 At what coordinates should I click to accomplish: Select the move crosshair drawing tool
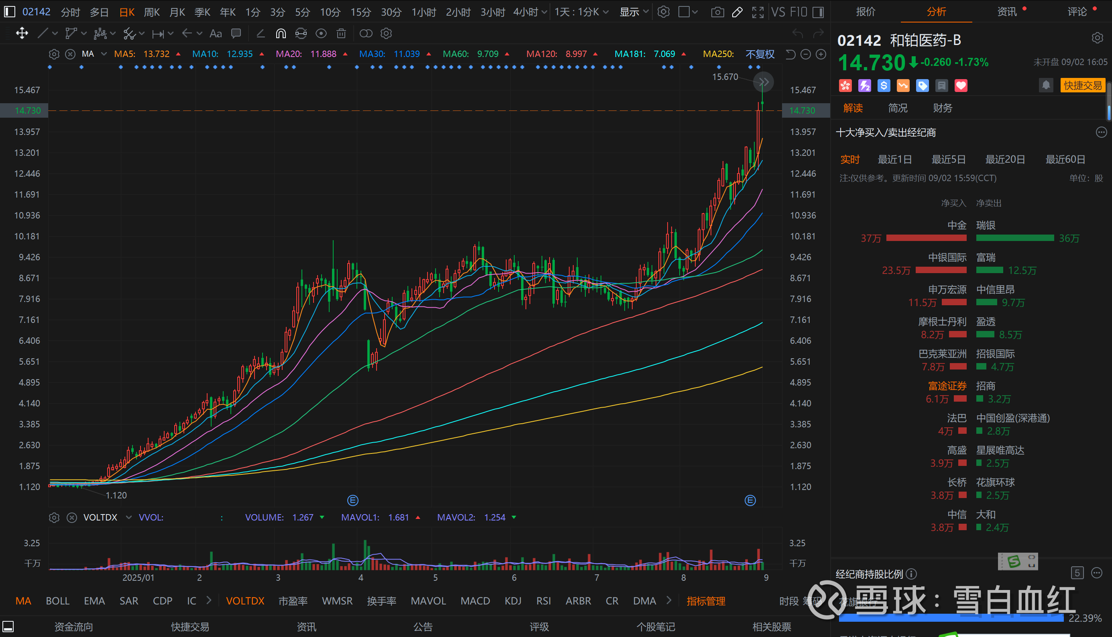tap(22, 34)
